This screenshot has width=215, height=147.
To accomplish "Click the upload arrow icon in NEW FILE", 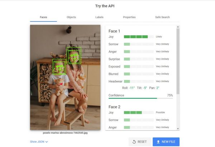I will pyautogui.click(x=158, y=142).
